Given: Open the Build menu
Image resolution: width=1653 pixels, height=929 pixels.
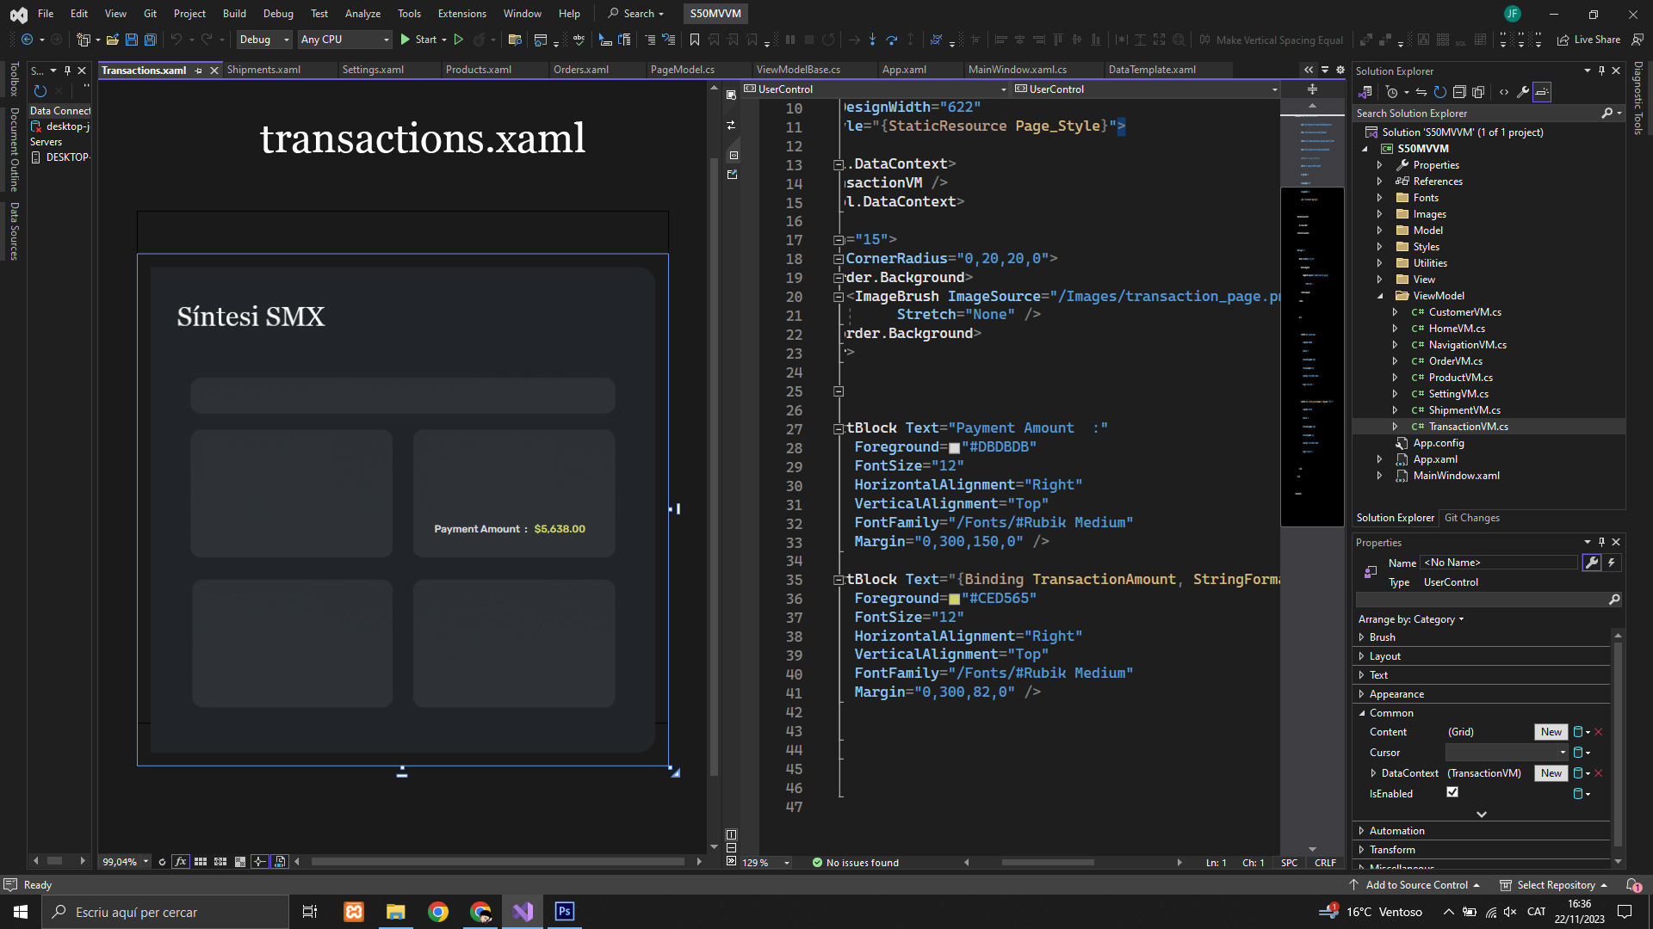Looking at the screenshot, I should click(x=234, y=13).
